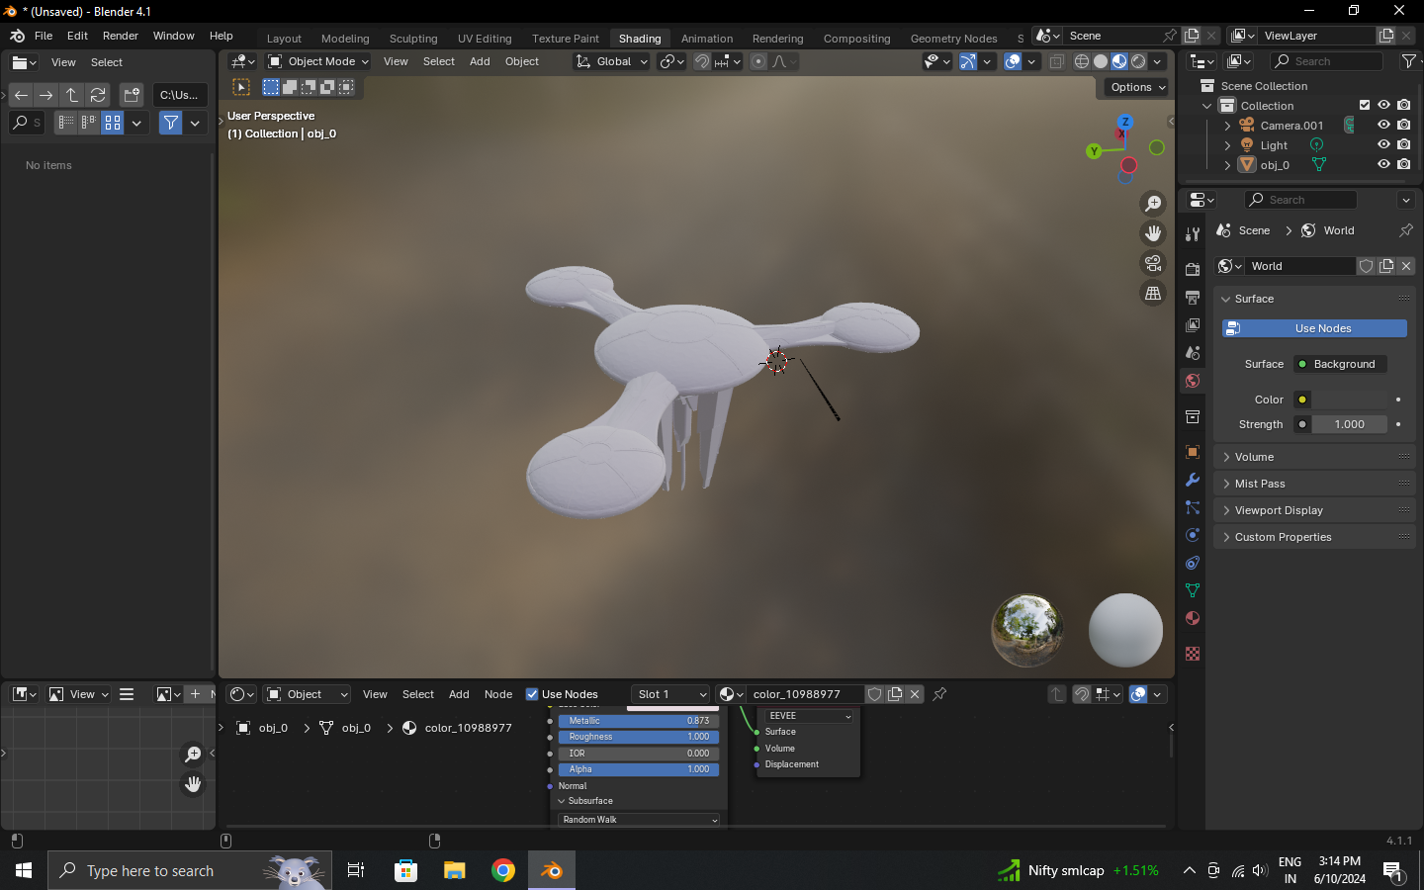Click outliner Search field
1424x890 pixels.
coord(1326,61)
